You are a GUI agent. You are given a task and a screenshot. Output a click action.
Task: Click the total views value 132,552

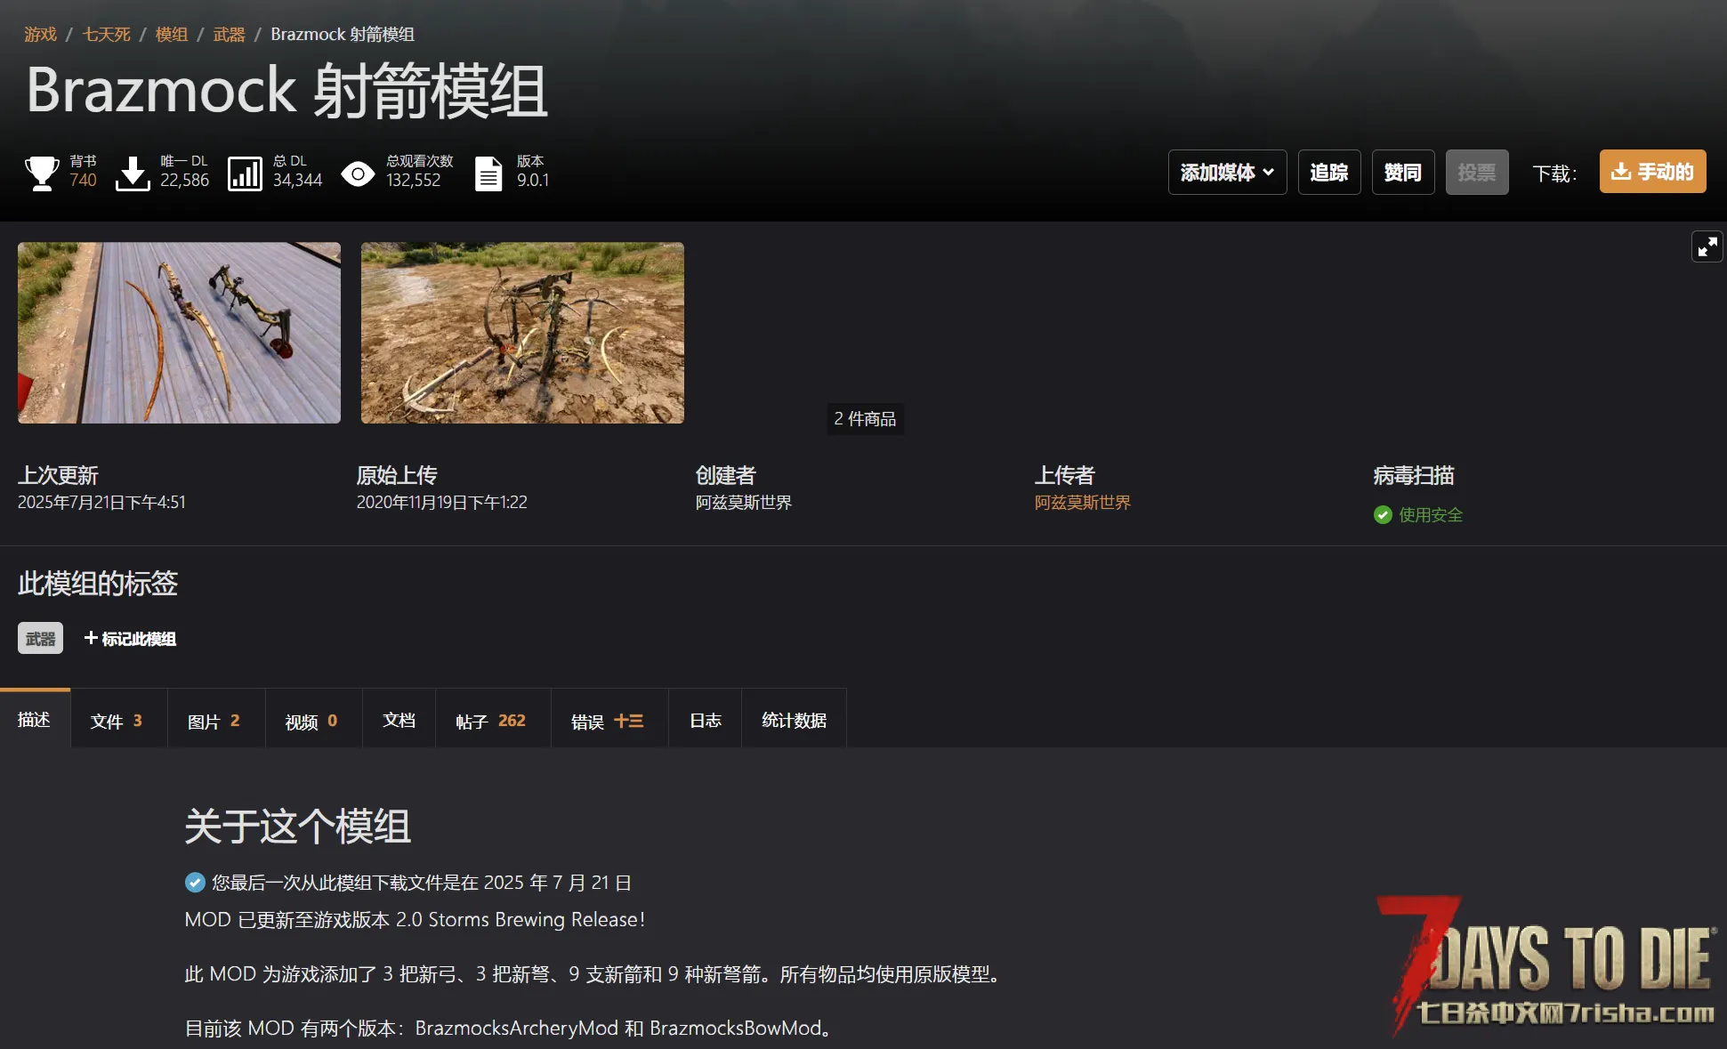414,180
